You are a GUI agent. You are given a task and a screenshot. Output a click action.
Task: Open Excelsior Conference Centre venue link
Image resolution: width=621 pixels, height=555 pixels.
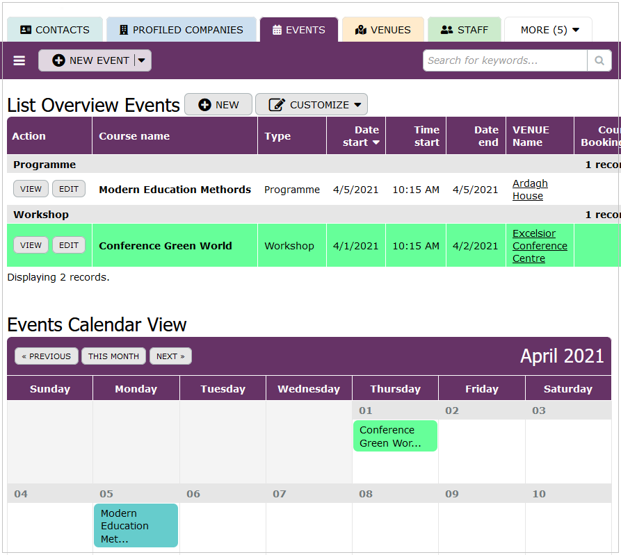tap(540, 246)
